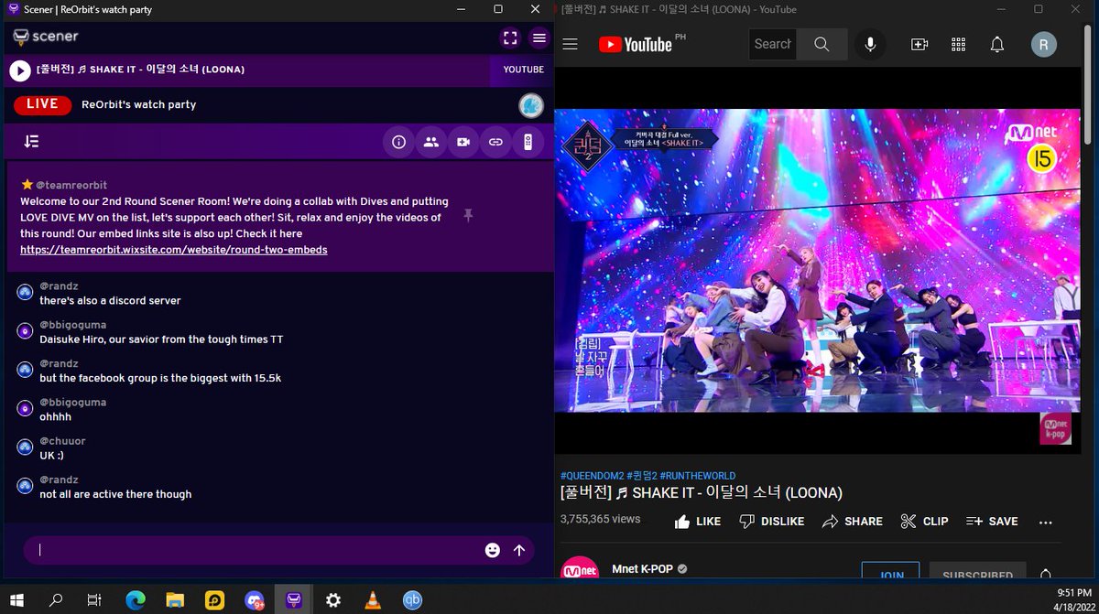The height and width of the screenshot is (614, 1099).
Task: Click the @chuuor username
Action: pos(62,441)
